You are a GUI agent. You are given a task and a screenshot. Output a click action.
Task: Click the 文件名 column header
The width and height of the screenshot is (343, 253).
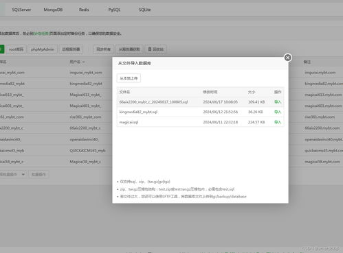click(x=124, y=92)
